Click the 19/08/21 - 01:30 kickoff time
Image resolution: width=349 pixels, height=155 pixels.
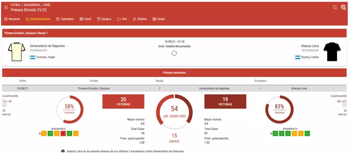point(174,42)
